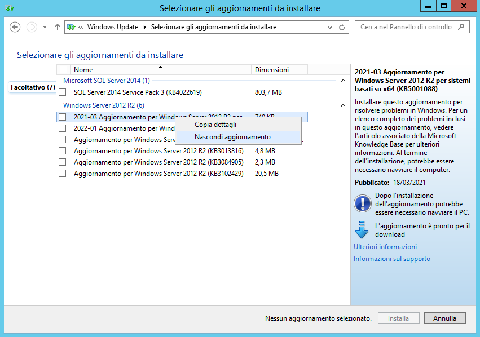Click the Microsoft SQL Server 2014 (1) group header
This screenshot has width=480, height=337.
107,81
